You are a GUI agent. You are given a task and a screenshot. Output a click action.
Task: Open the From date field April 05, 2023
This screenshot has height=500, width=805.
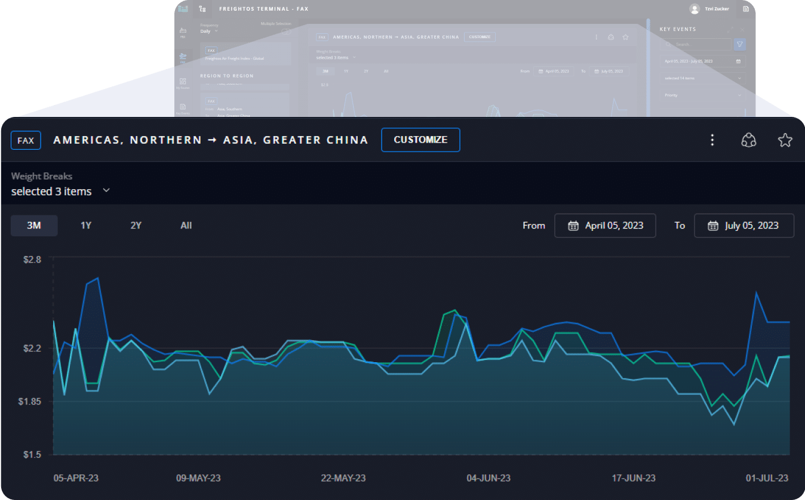coord(605,226)
